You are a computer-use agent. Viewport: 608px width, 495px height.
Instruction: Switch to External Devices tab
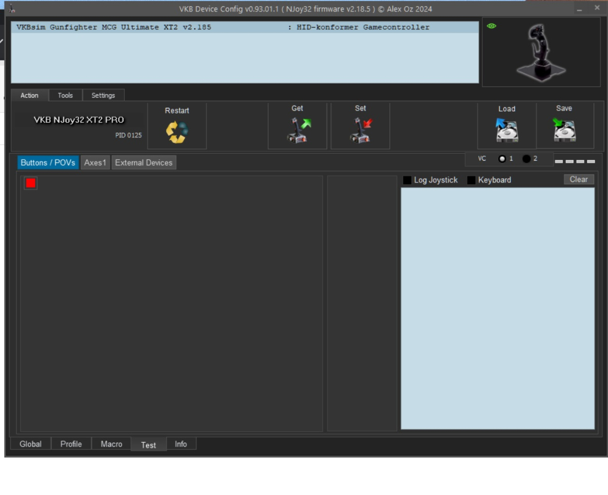(x=144, y=163)
